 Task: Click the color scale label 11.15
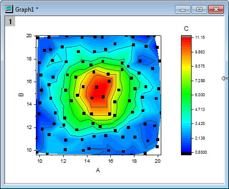click(200, 37)
